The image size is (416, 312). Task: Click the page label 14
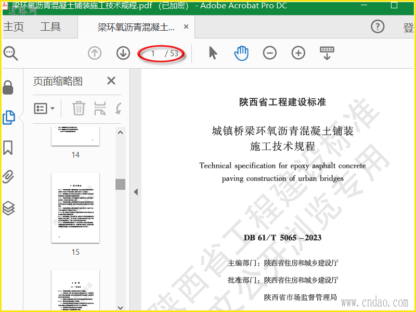coord(75,154)
